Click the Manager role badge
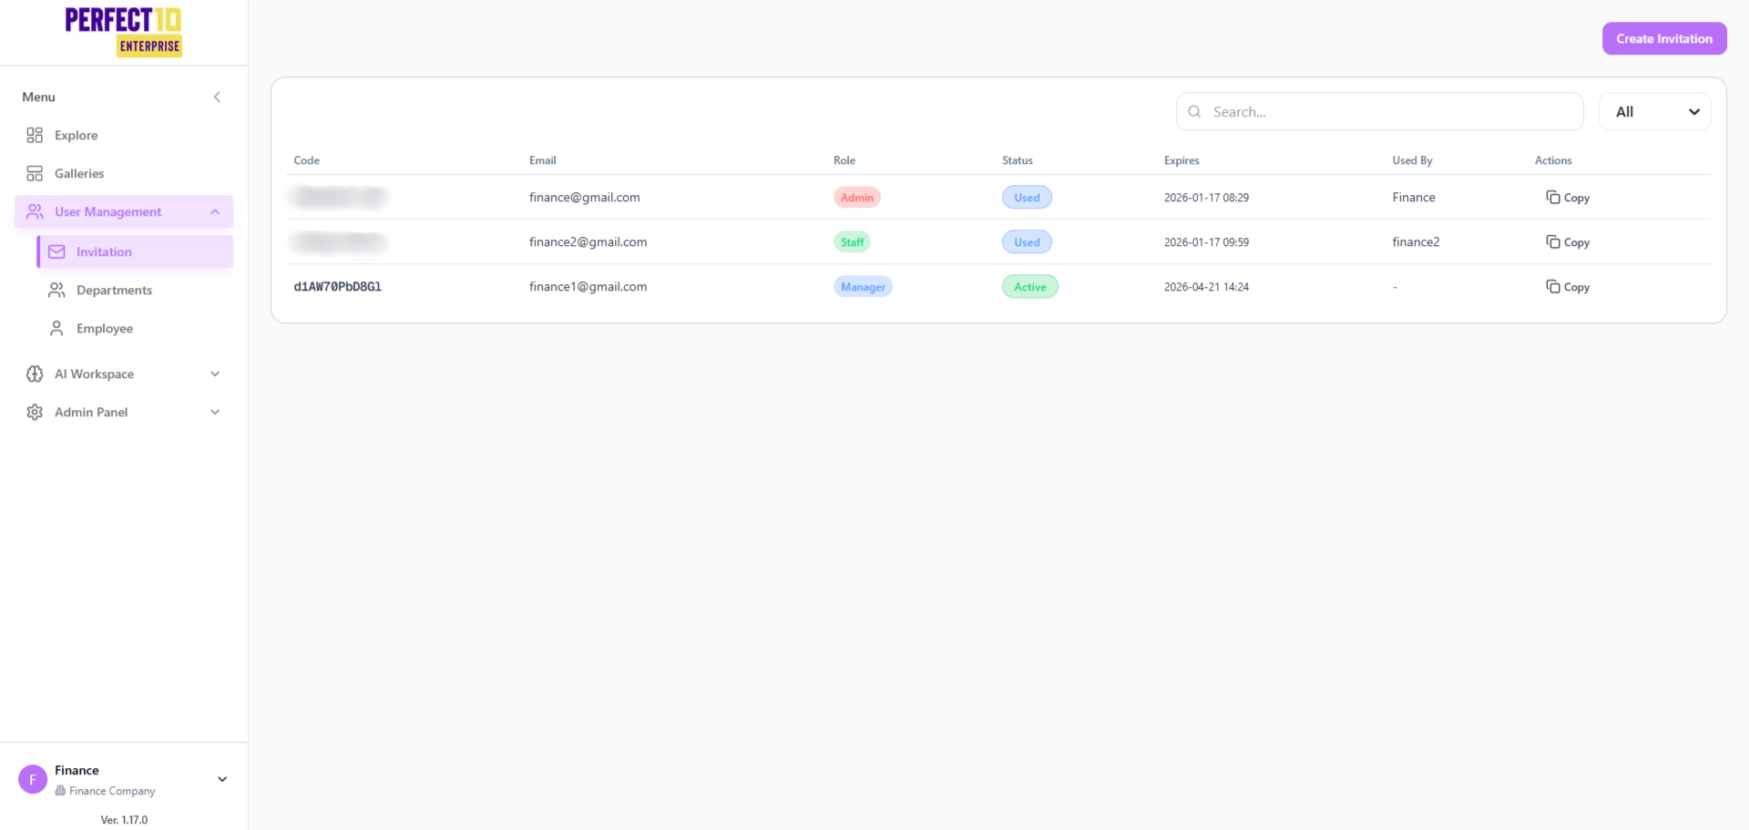 (863, 286)
